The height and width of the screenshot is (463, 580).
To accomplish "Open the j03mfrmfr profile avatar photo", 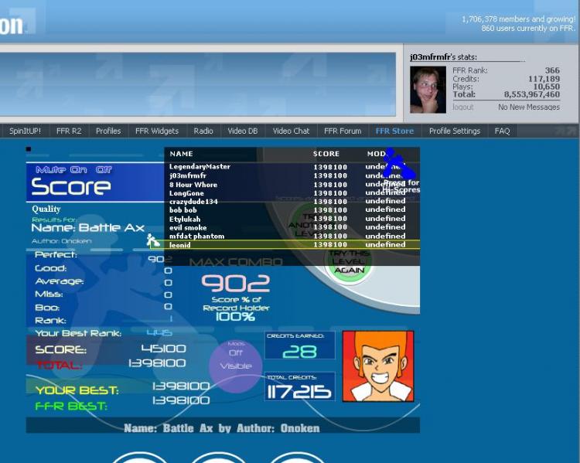I will click(x=428, y=90).
